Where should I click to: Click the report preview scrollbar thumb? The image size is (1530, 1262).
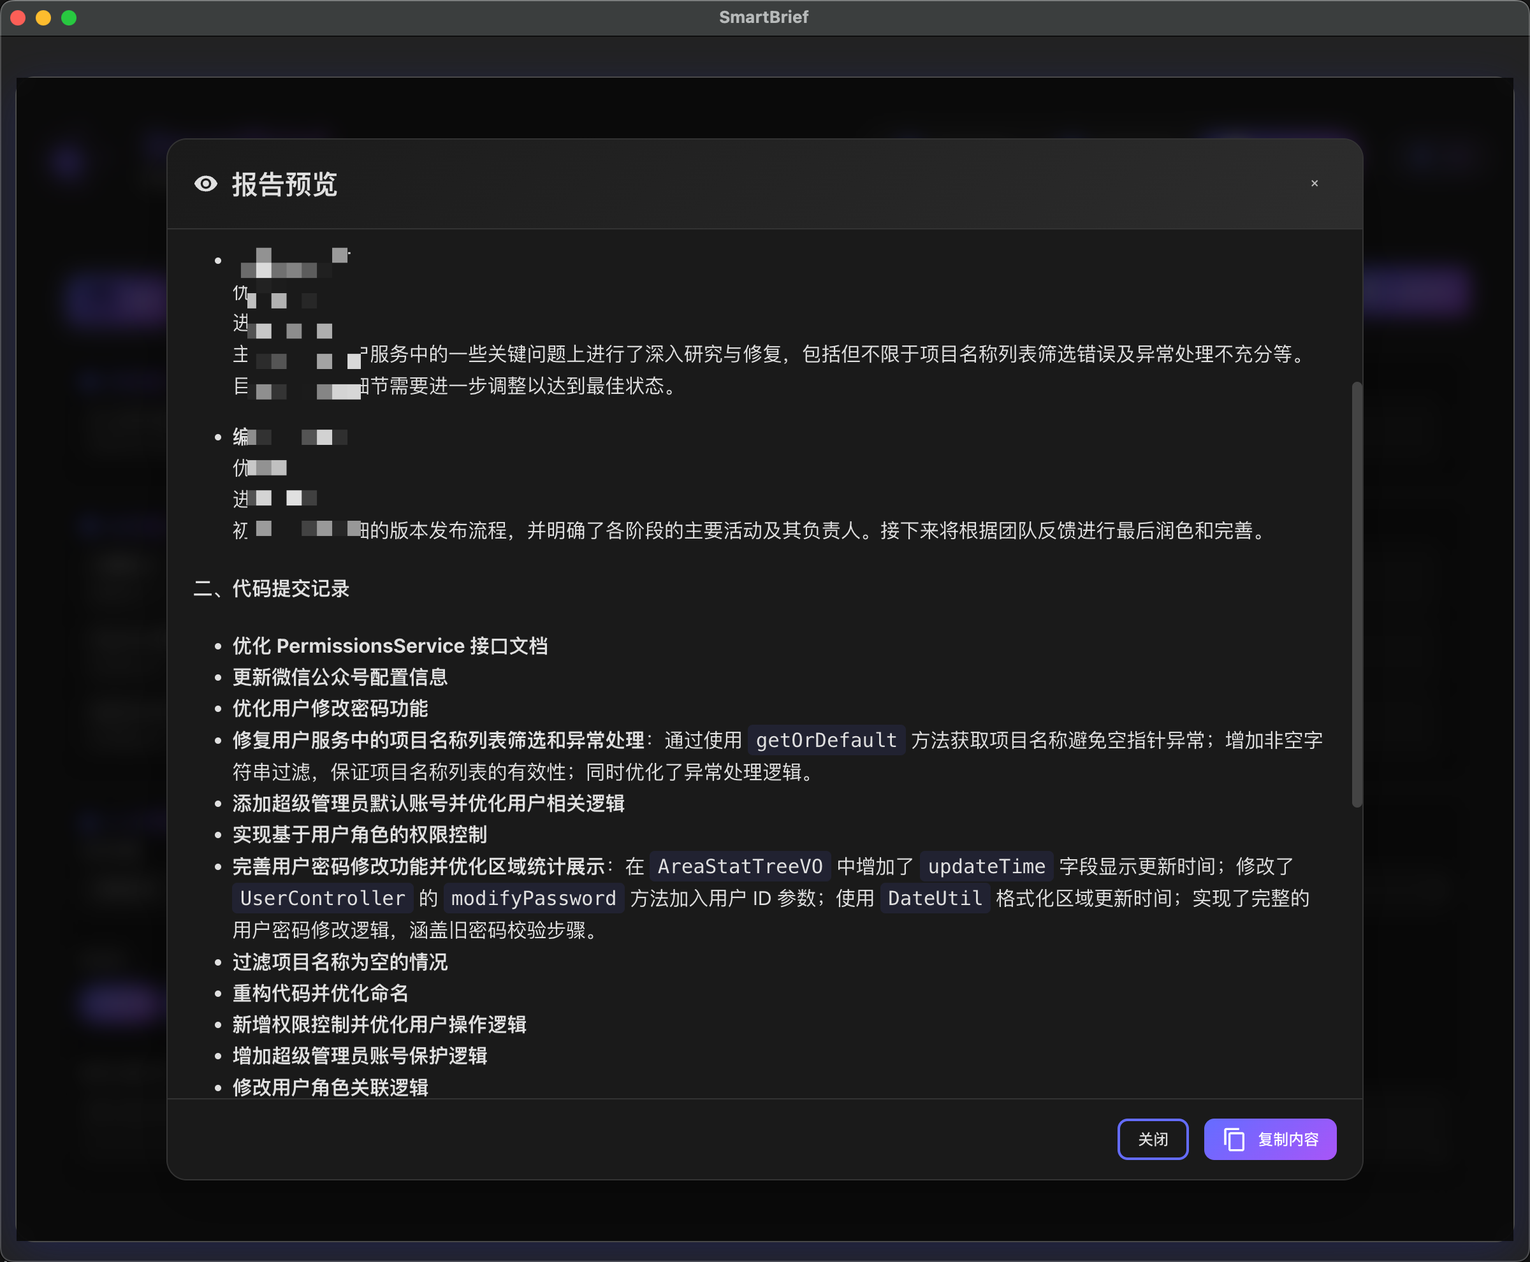click(1356, 593)
